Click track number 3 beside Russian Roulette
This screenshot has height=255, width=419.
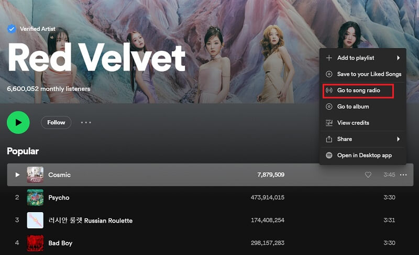(x=17, y=220)
